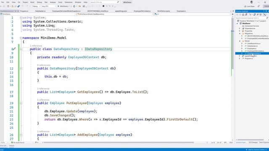Collapse the using directives block at line 1
The image size is (269, 151).
[x=21, y=18]
